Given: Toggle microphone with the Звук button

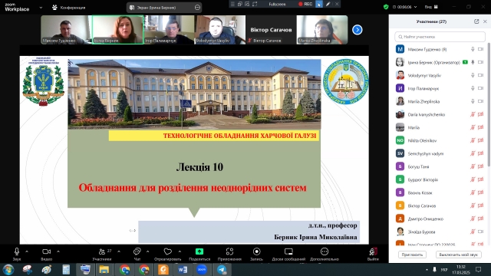Looking at the screenshot, I should click(17, 254).
